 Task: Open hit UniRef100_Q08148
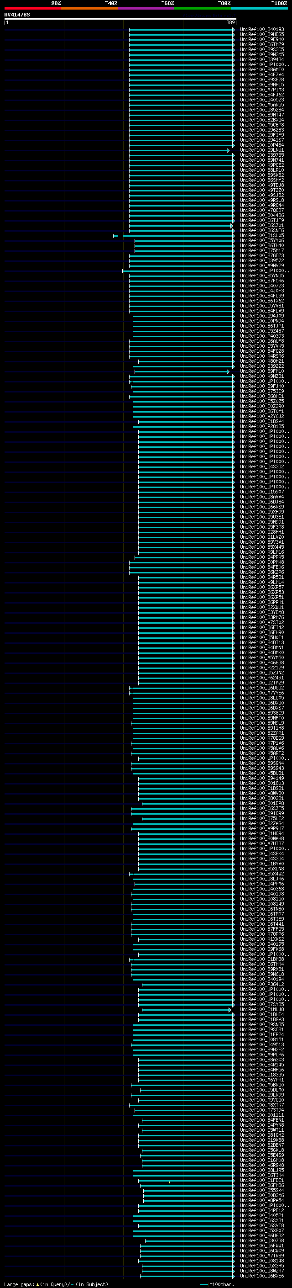pos(261,1261)
